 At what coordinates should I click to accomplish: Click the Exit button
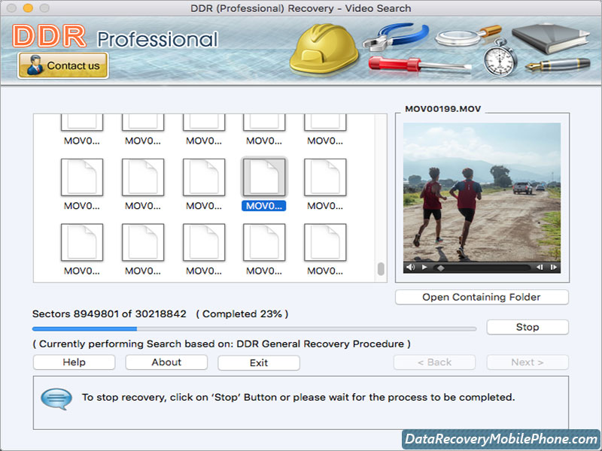pos(258,363)
